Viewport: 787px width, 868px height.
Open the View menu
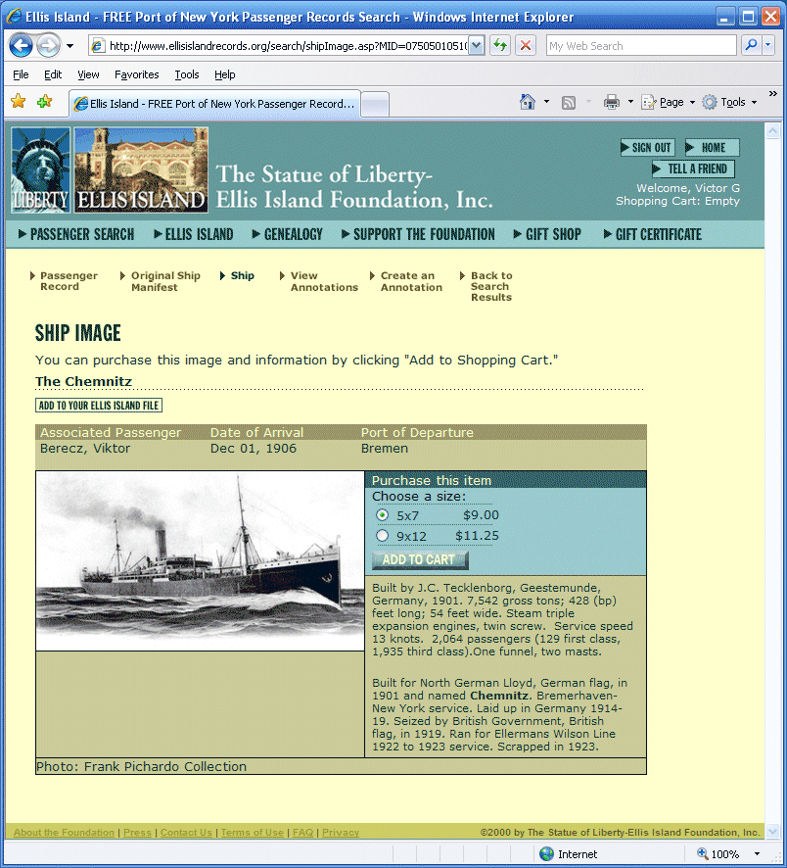click(x=88, y=74)
